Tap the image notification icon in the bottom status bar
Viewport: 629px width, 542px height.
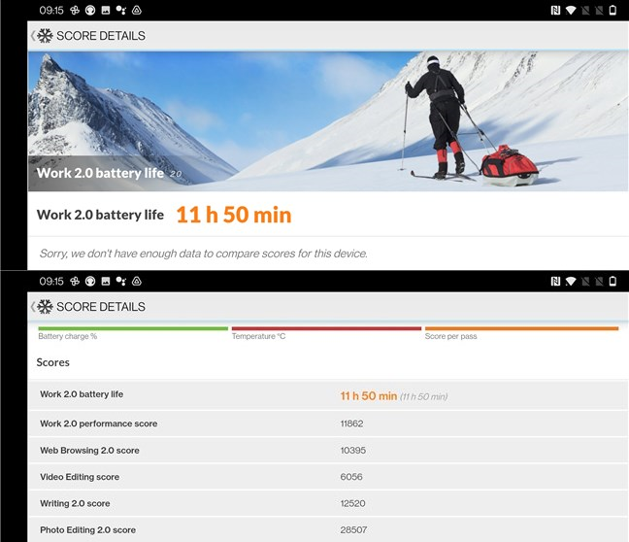(106, 282)
